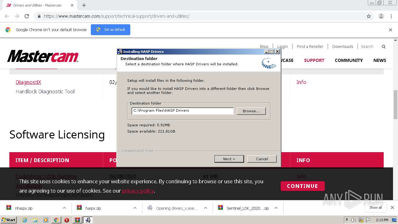398x224 pixels.
Task: Click the installer title bar icon
Action: point(120,52)
